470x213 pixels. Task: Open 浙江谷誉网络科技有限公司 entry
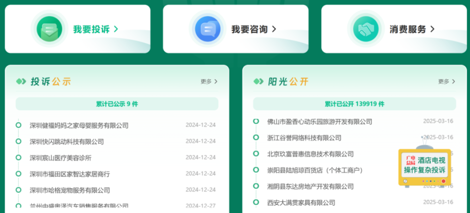click(x=304, y=138)
